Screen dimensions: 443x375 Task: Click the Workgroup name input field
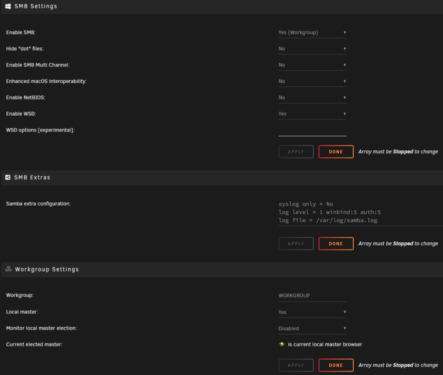click(x=312, y=296)
